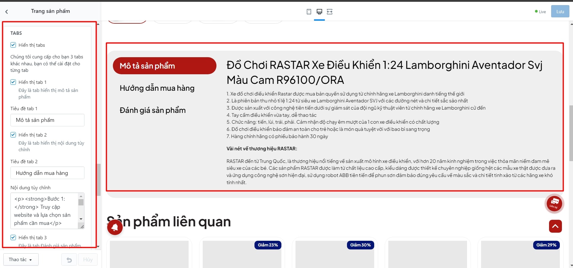Open the Đánh giá sản phẩm tab
This screenshot has height=268, width=573.
(153, 110)
